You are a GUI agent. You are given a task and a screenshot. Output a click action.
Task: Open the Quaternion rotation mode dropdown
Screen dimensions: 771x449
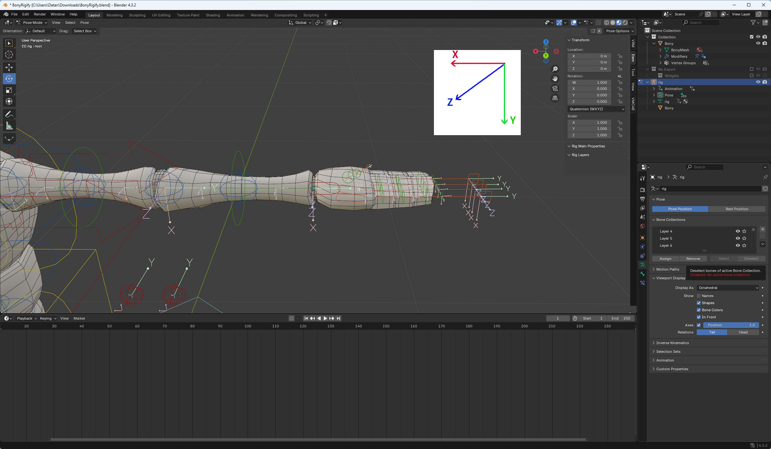pos(596,109)
